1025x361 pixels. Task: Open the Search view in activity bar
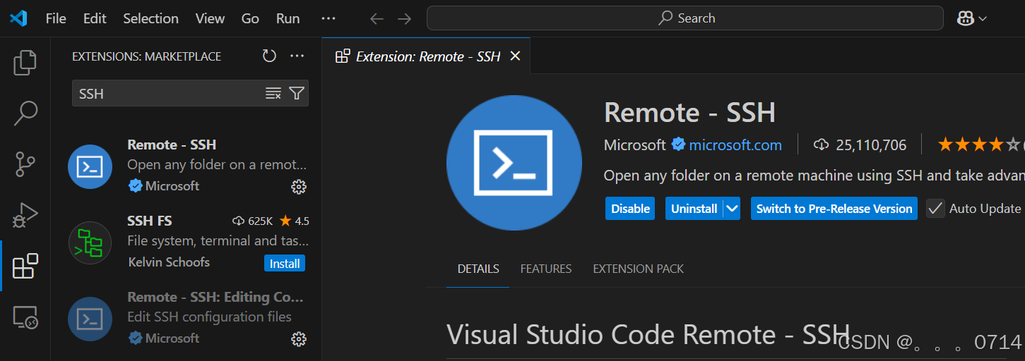[x=25, y=113]
